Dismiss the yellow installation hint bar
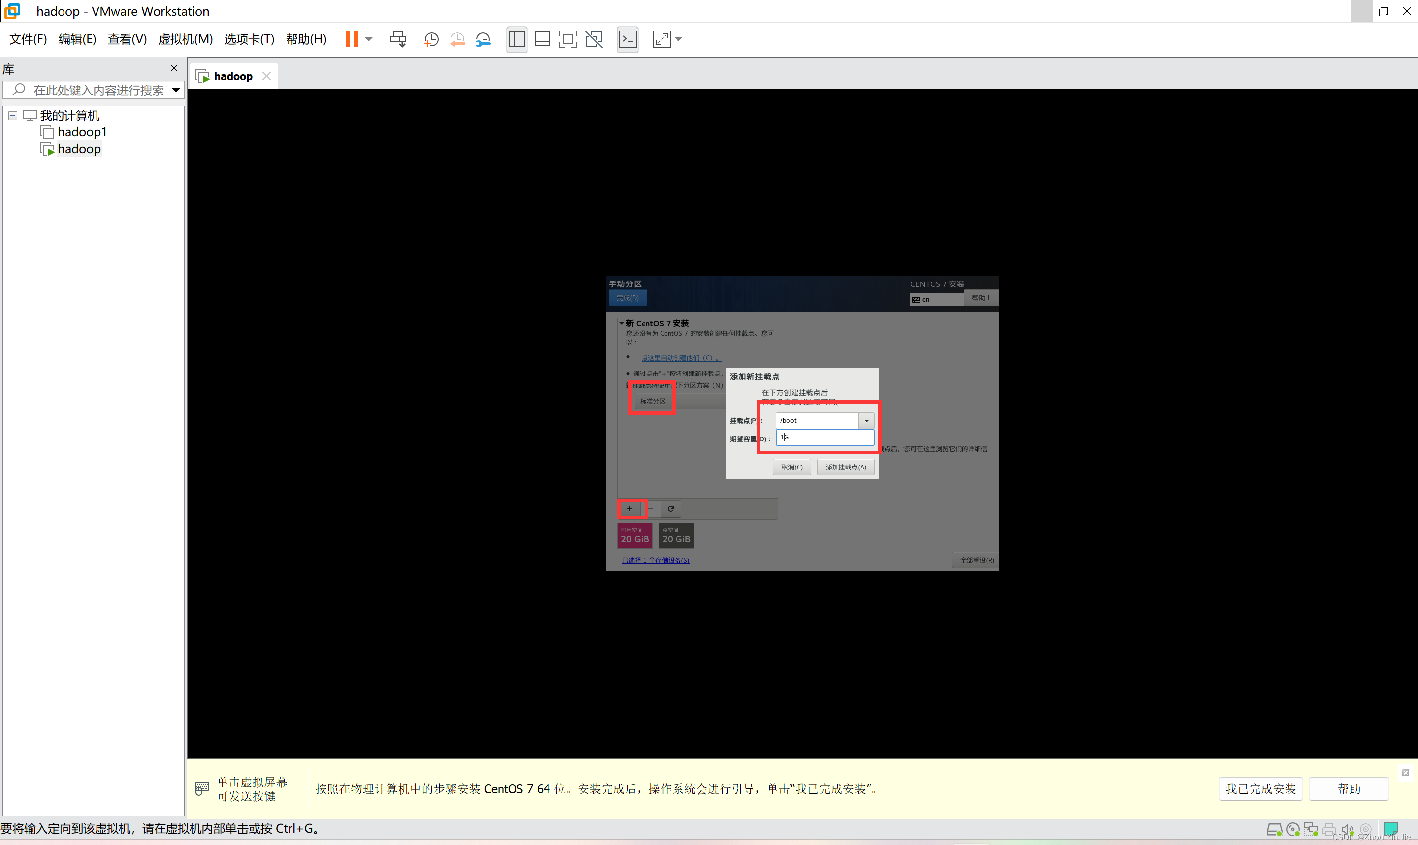 (x=1406, y=773)
